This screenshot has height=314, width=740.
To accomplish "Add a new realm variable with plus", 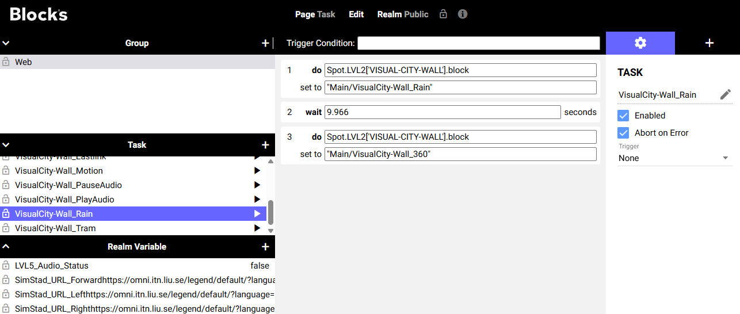I will pos(265,247).
